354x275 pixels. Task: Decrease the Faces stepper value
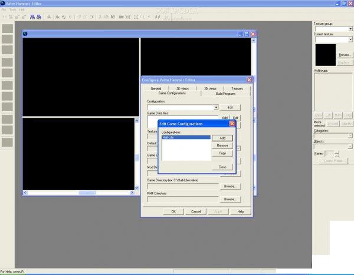337,155
